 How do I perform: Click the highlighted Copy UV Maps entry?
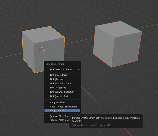[62, 111]
